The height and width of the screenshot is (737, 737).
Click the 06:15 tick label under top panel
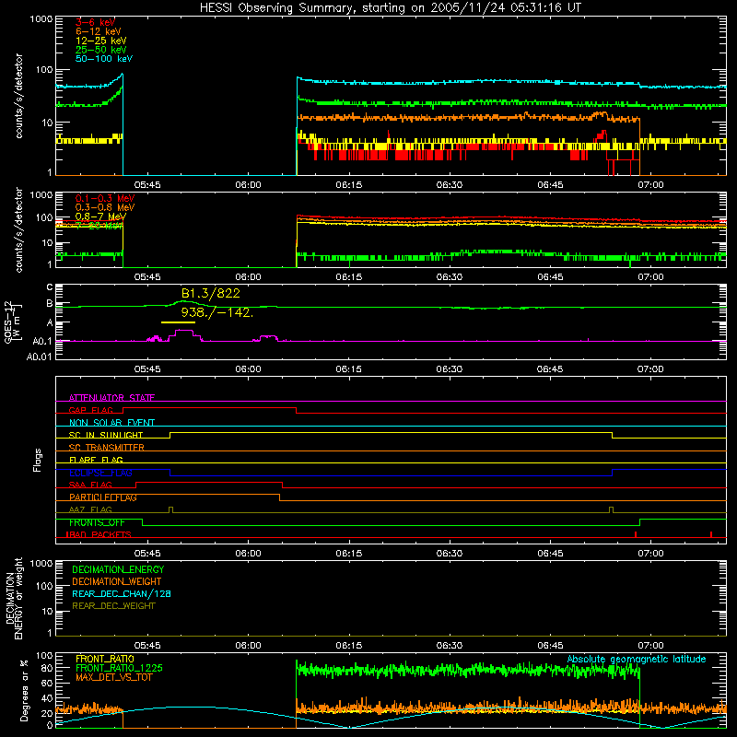[x=349, y=185]
